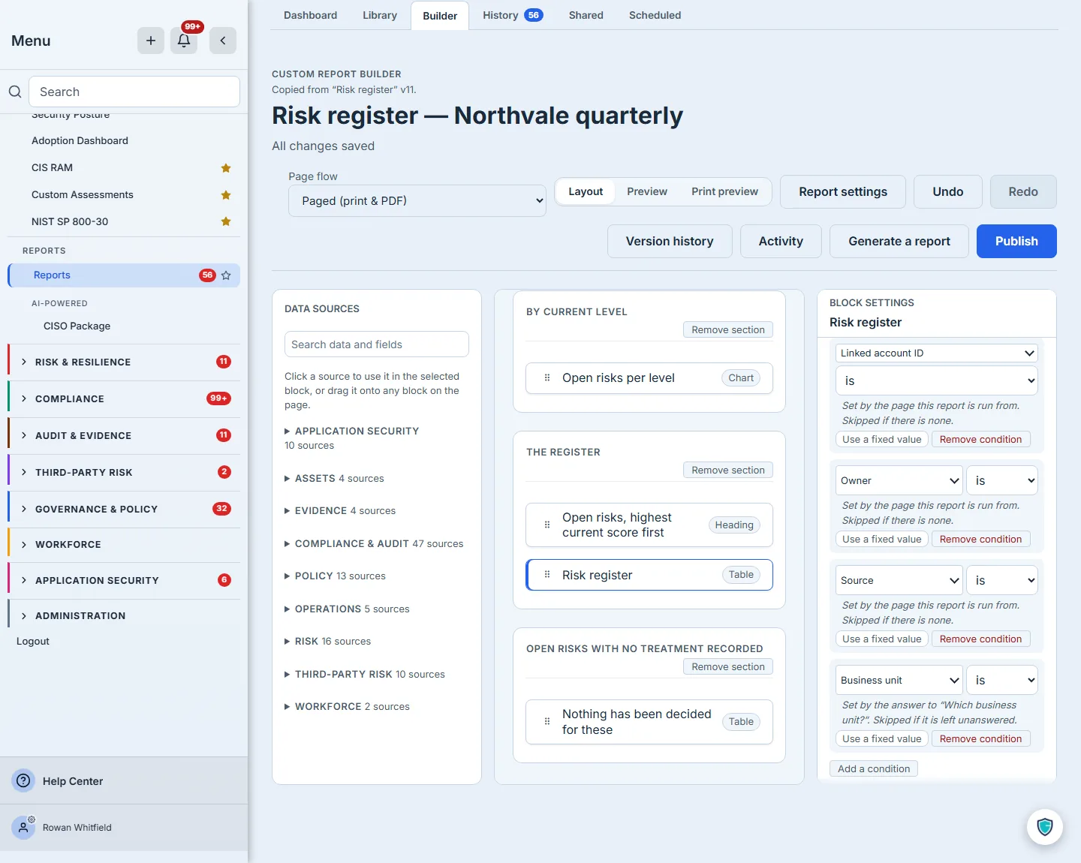
Task: Open the Dashboard tab
Action: 310,15
